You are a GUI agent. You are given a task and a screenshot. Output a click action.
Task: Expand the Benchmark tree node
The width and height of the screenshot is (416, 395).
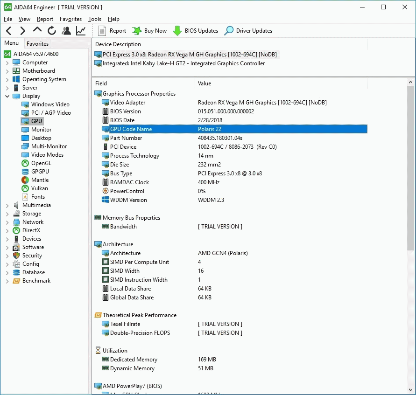point(7,281)
